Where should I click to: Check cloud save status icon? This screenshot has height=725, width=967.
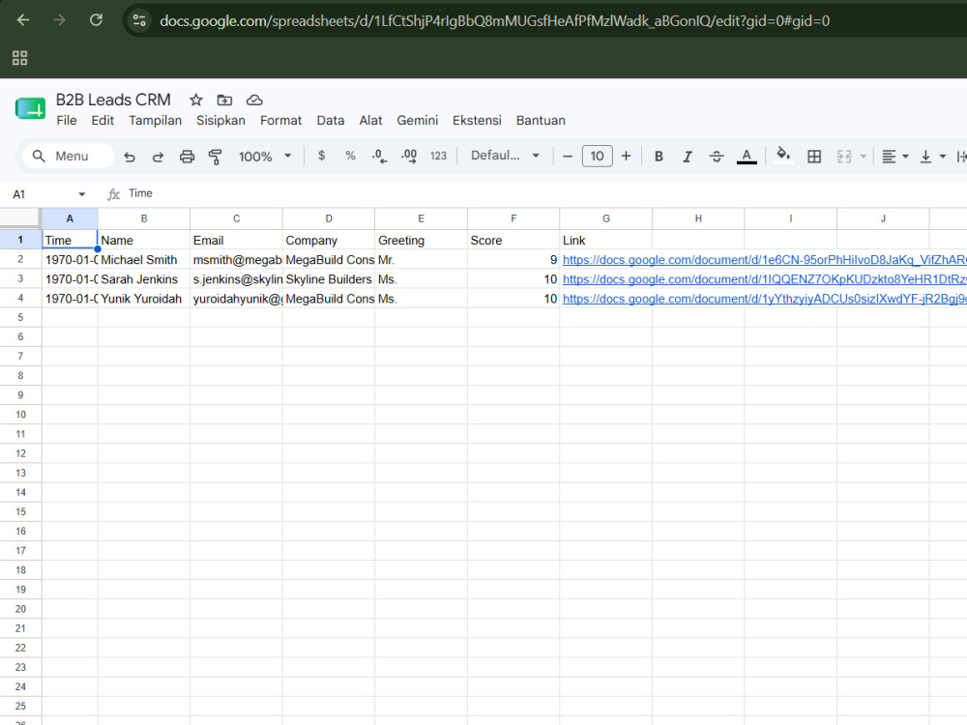click(254, 100)
